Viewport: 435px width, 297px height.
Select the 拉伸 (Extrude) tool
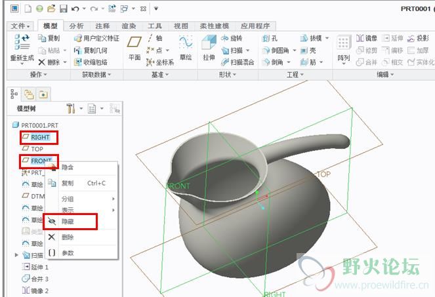[x=209, y=49]
